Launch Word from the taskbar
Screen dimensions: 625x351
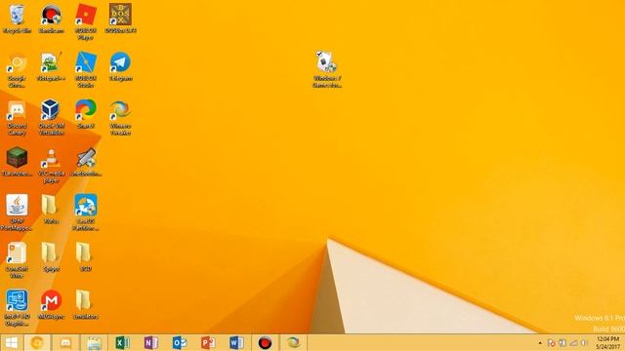point(236,342)
